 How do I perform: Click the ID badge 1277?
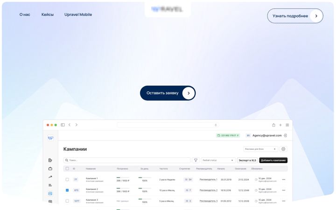[x=77, y=201]
